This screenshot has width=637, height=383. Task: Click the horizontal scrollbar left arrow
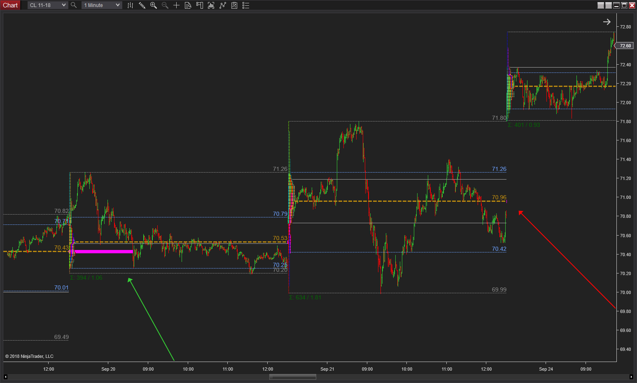tap(5, 377)
